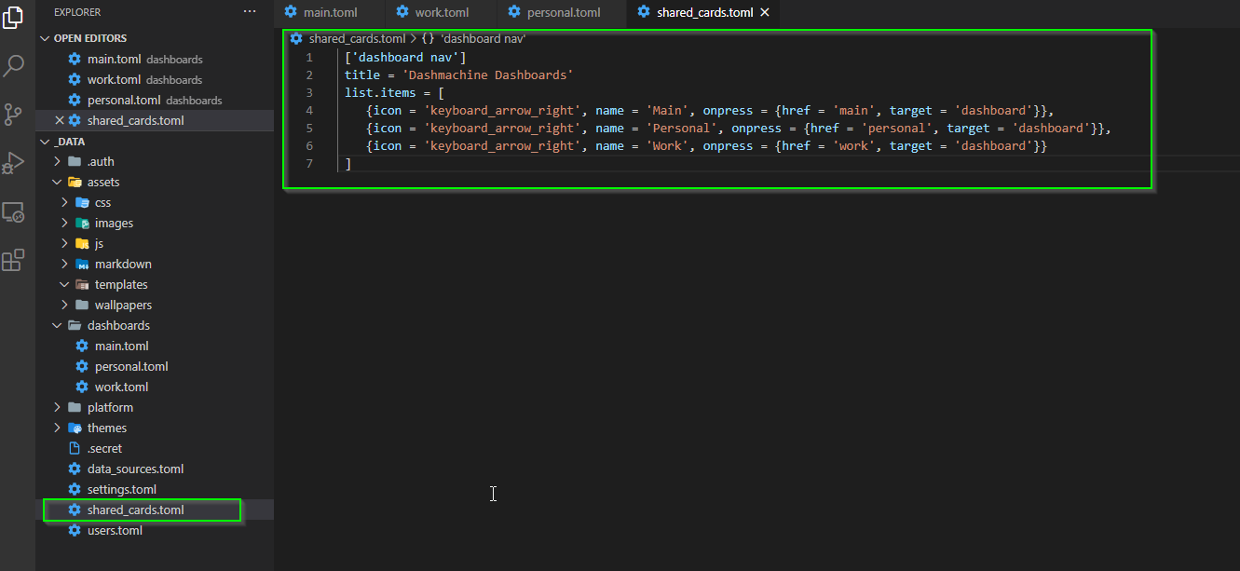This screenshot has height=571, width=1240.
Task: Switch to the personal.toml tab
Action: pyautogui.click(x=563, y=13)
